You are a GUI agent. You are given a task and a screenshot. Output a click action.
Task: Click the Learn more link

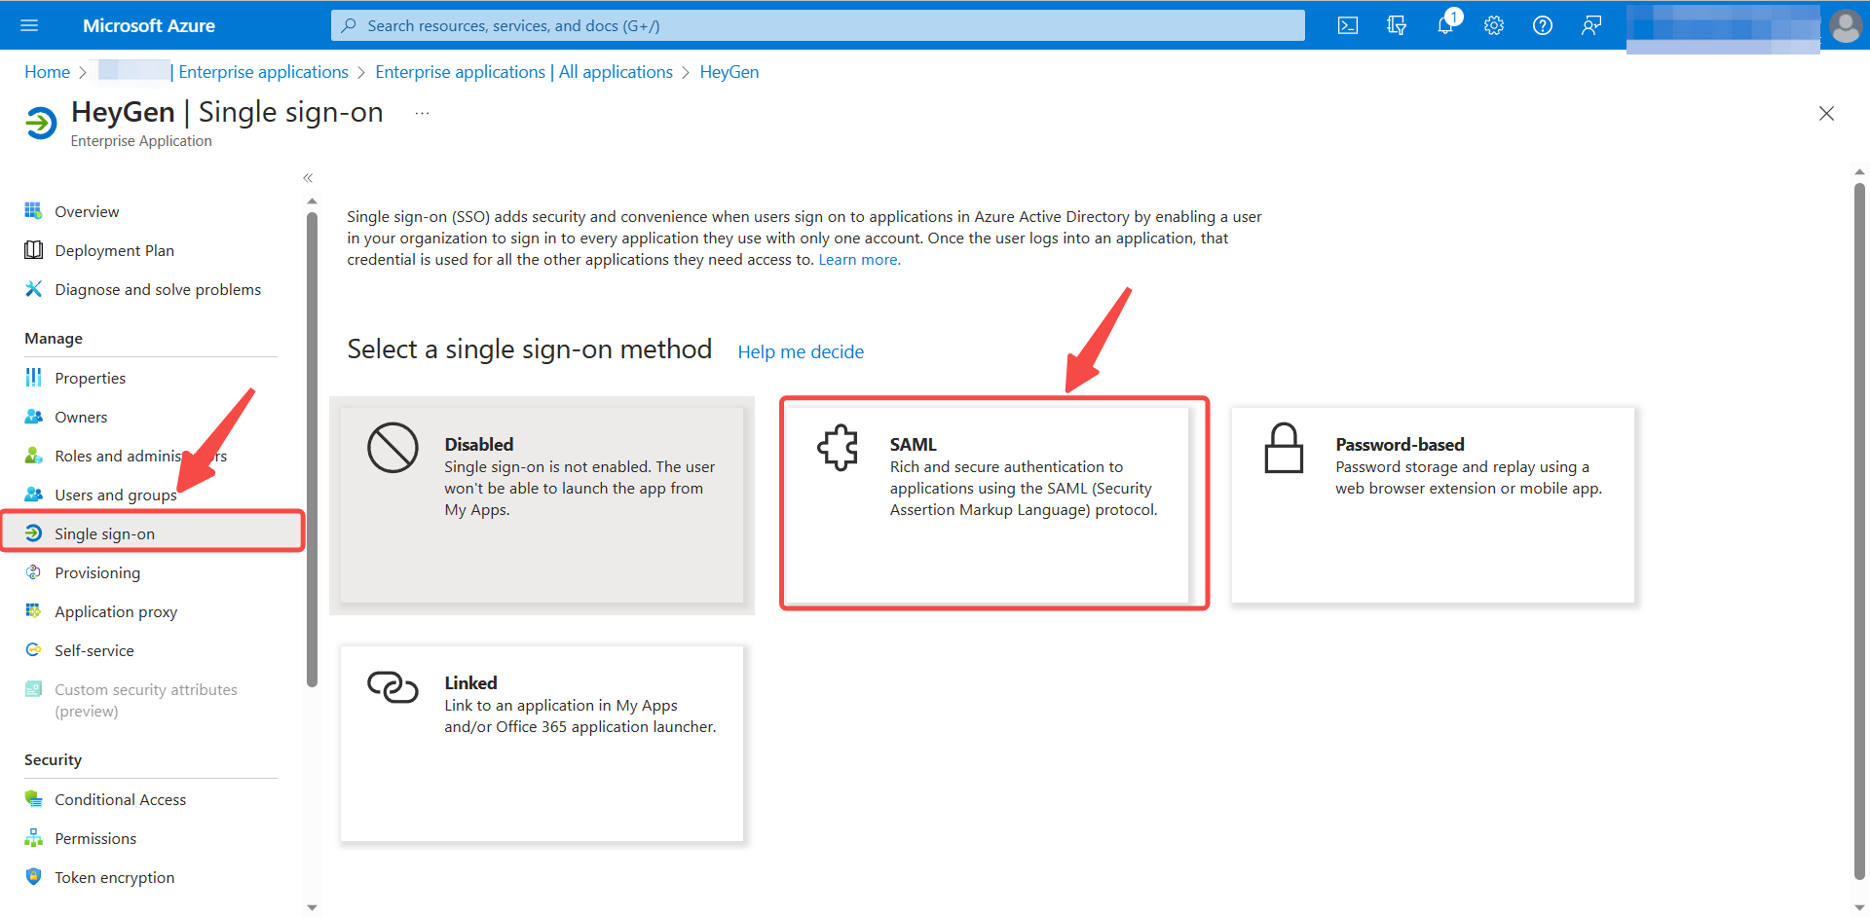coord(859,260)
